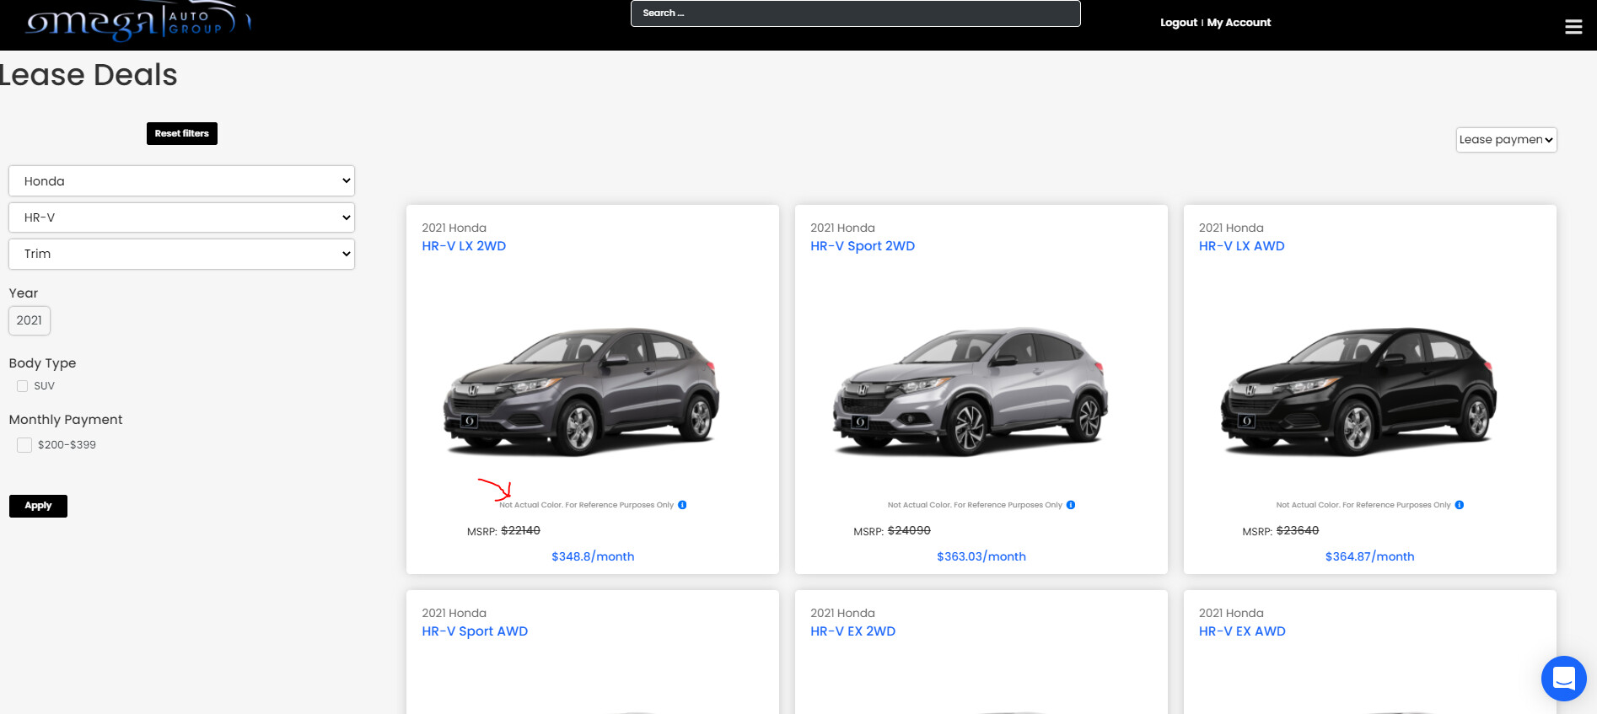Click the black HR-V LX AWD car image
This screenshot has width=1597, height=714.
coord(1359,392)
